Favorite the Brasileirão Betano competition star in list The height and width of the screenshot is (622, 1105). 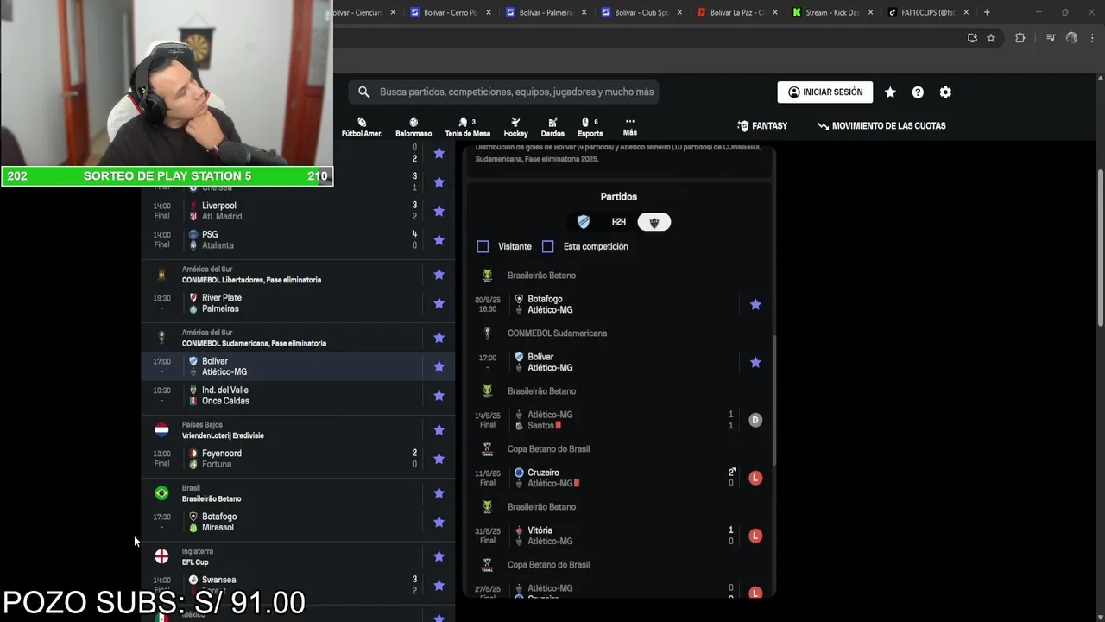tap(439, 493)
